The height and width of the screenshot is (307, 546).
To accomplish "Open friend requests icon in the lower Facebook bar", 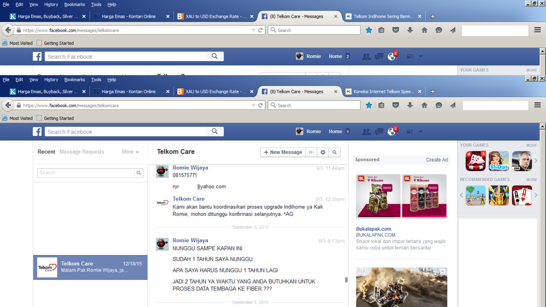I will tap(366, 132).
